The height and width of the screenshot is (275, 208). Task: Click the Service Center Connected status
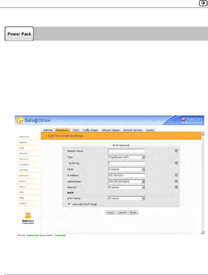coord(53,235)
